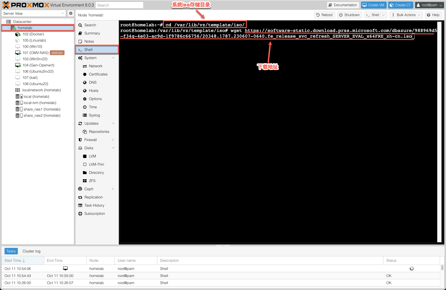Switch to the Cluster log tab
Viewport: 446px width, 290px height.
coord(31,251)
